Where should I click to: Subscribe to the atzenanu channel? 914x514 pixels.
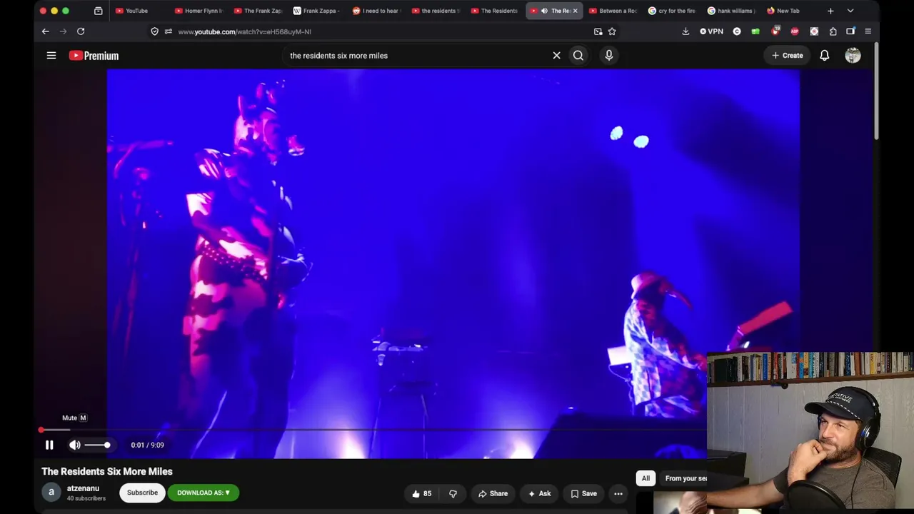(142, 493)
